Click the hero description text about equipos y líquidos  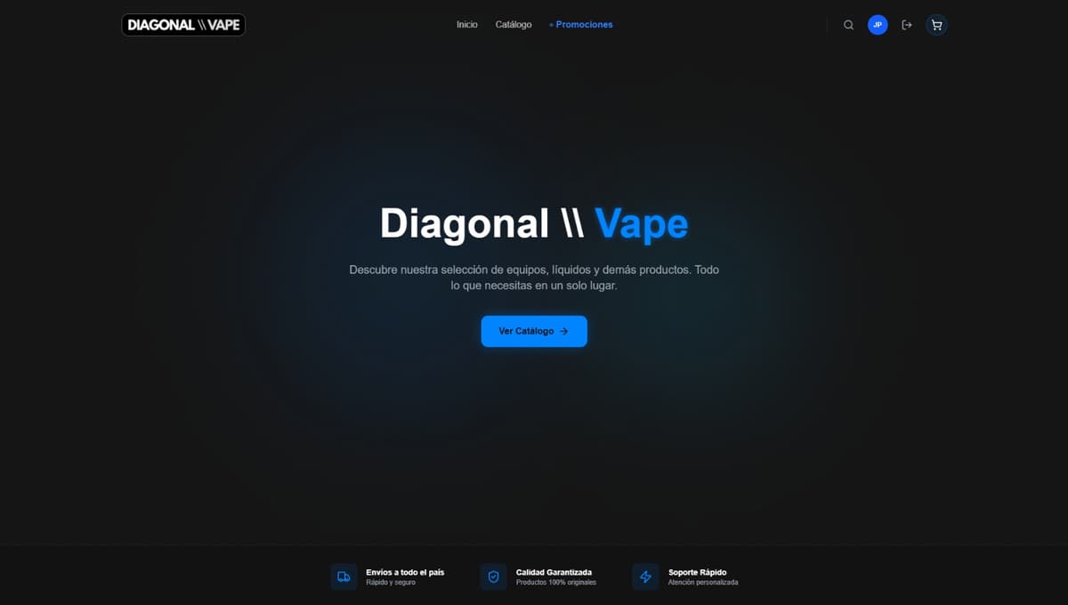point(534,277)
